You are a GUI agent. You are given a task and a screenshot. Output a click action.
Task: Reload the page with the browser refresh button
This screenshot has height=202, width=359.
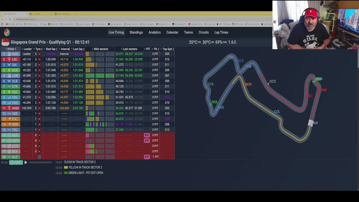[10, 19]
